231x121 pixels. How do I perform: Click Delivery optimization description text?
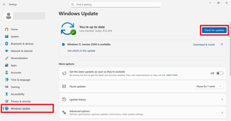click(106, 114)
